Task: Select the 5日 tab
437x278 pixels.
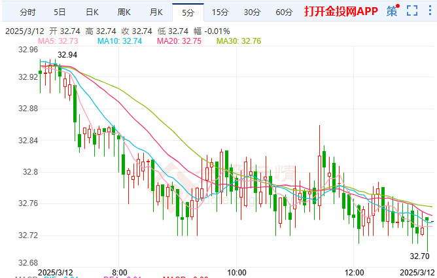Action: (x=60, y=12)
